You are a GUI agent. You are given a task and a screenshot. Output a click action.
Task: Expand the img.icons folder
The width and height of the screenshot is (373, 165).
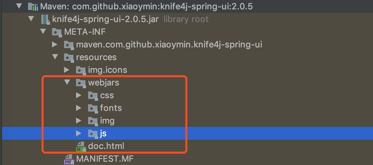tap(67, 70)
